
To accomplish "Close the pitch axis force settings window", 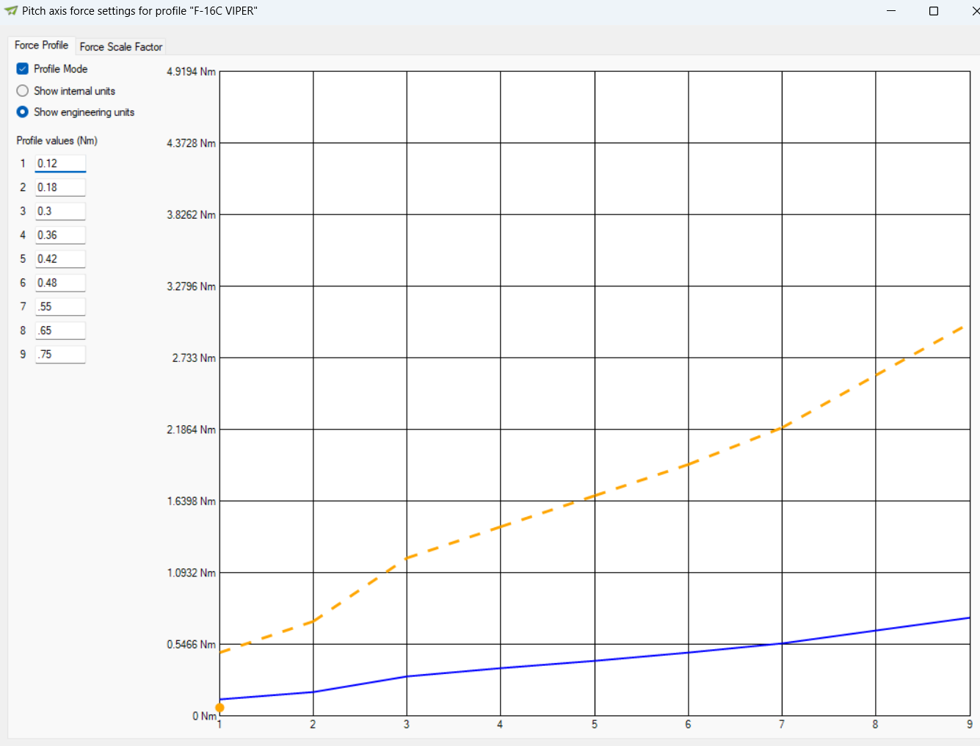I will pos(975,11).
